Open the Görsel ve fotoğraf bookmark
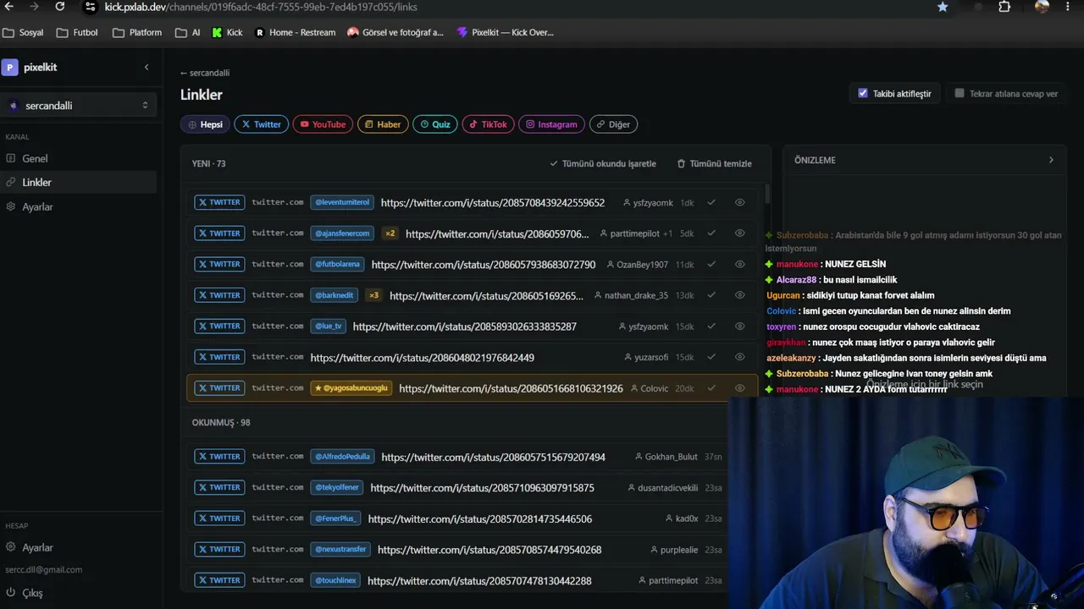The width and height of the screenshot is (1084, 609). point(395,32)
